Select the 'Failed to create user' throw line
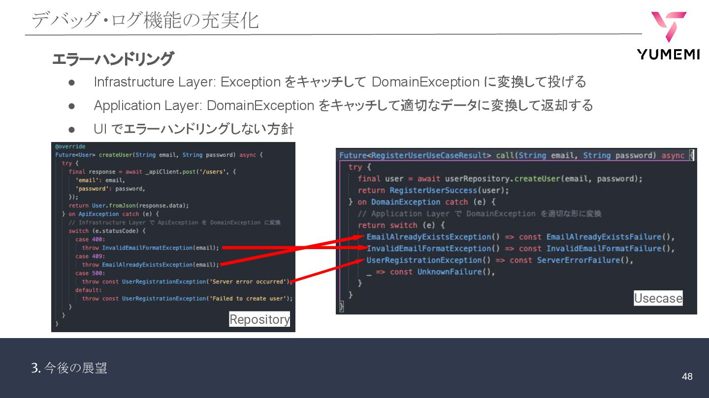 187,298
